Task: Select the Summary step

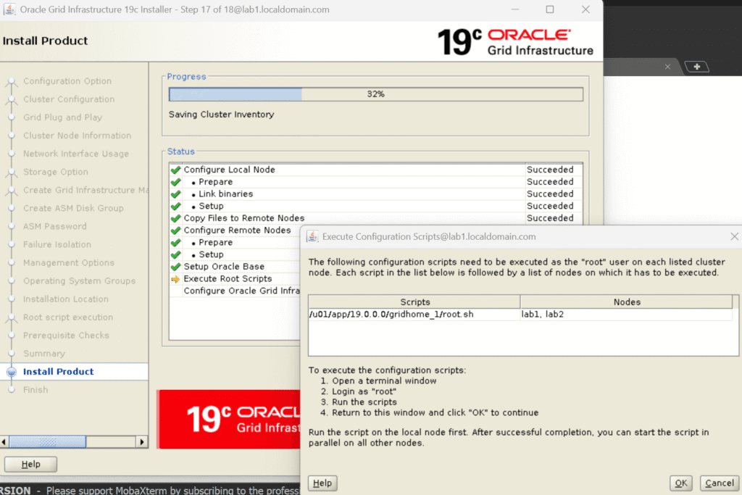Action: 44,354
